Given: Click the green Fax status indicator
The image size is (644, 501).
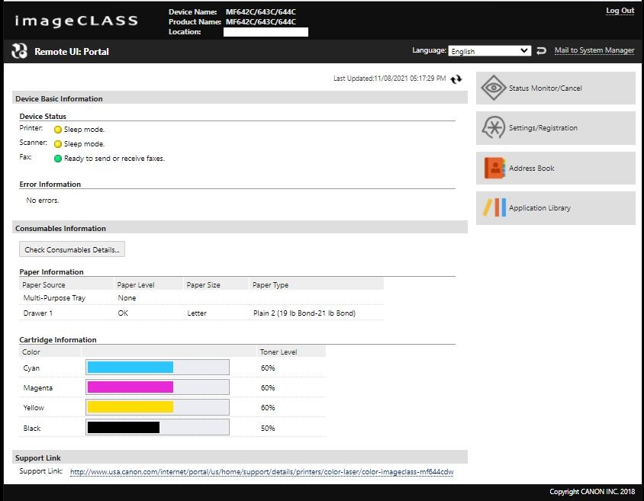Looking at the screenshot, I should tap(58, 159).
